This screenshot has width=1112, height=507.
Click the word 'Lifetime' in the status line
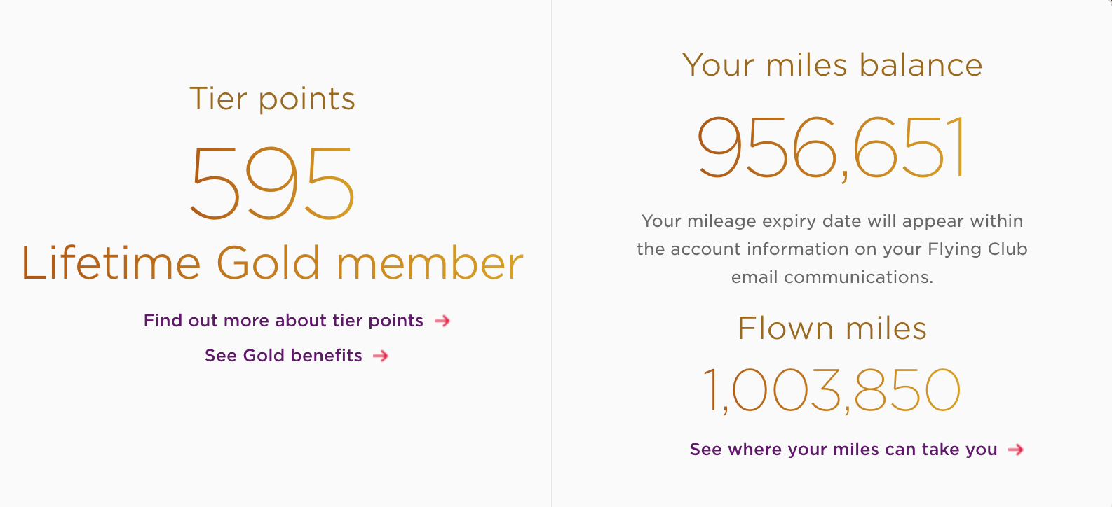(x=111, y=263)
